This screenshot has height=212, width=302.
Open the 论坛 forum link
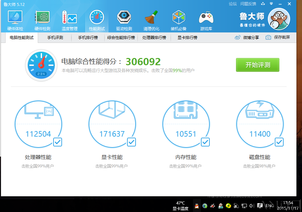click(233, 4)
